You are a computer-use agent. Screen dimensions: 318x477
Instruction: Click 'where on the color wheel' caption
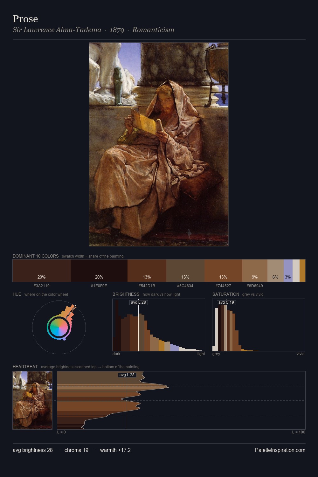click(x=46, y=294)
